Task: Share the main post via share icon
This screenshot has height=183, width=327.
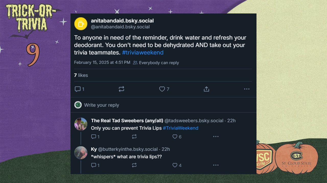Action: point(206,89)
